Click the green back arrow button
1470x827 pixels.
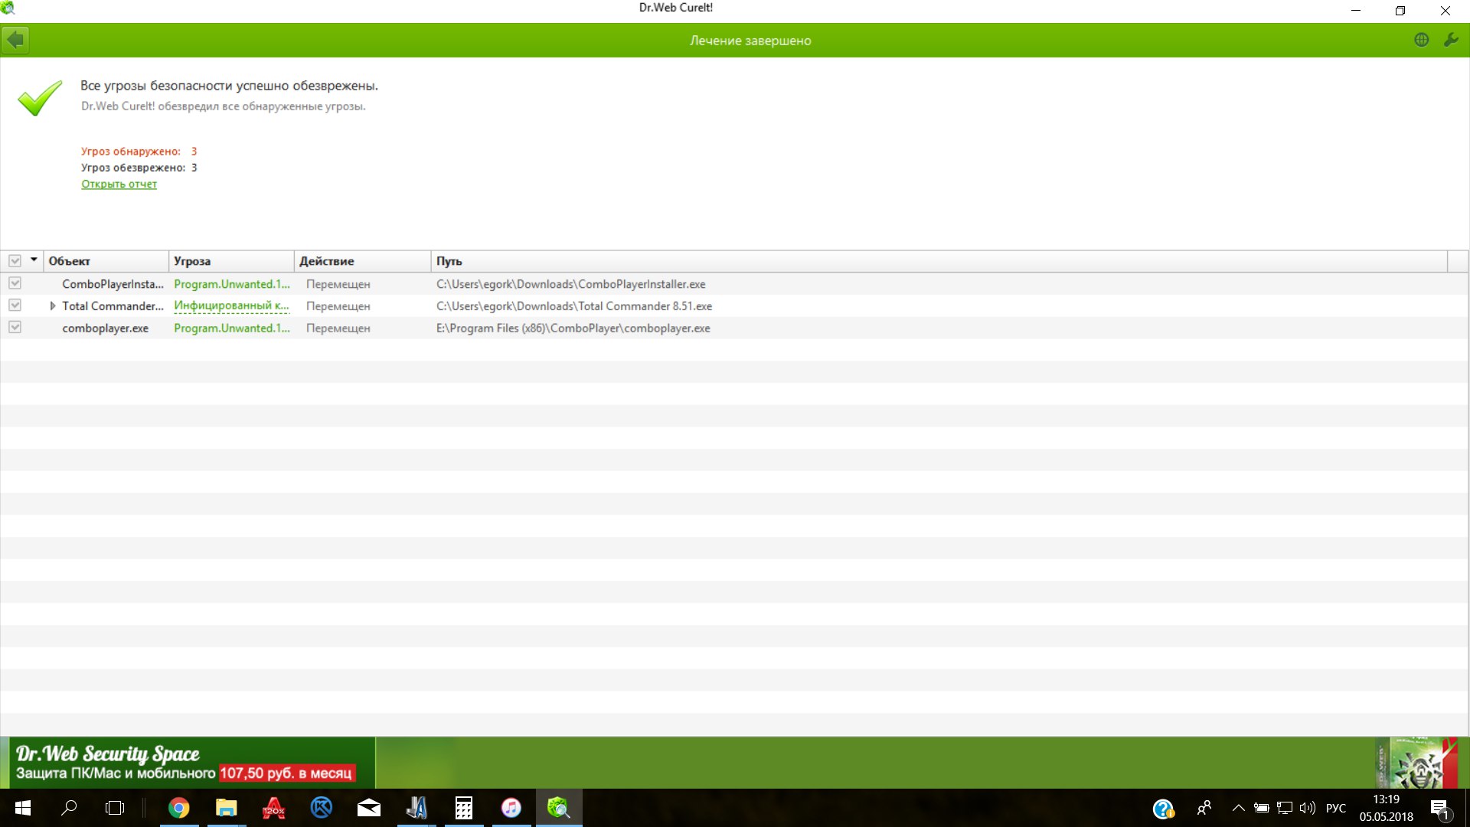(x=15, y=40)
